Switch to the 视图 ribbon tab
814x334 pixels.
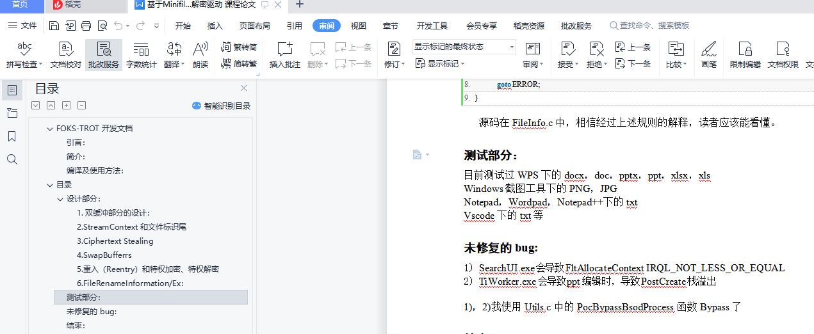[359, 26]
